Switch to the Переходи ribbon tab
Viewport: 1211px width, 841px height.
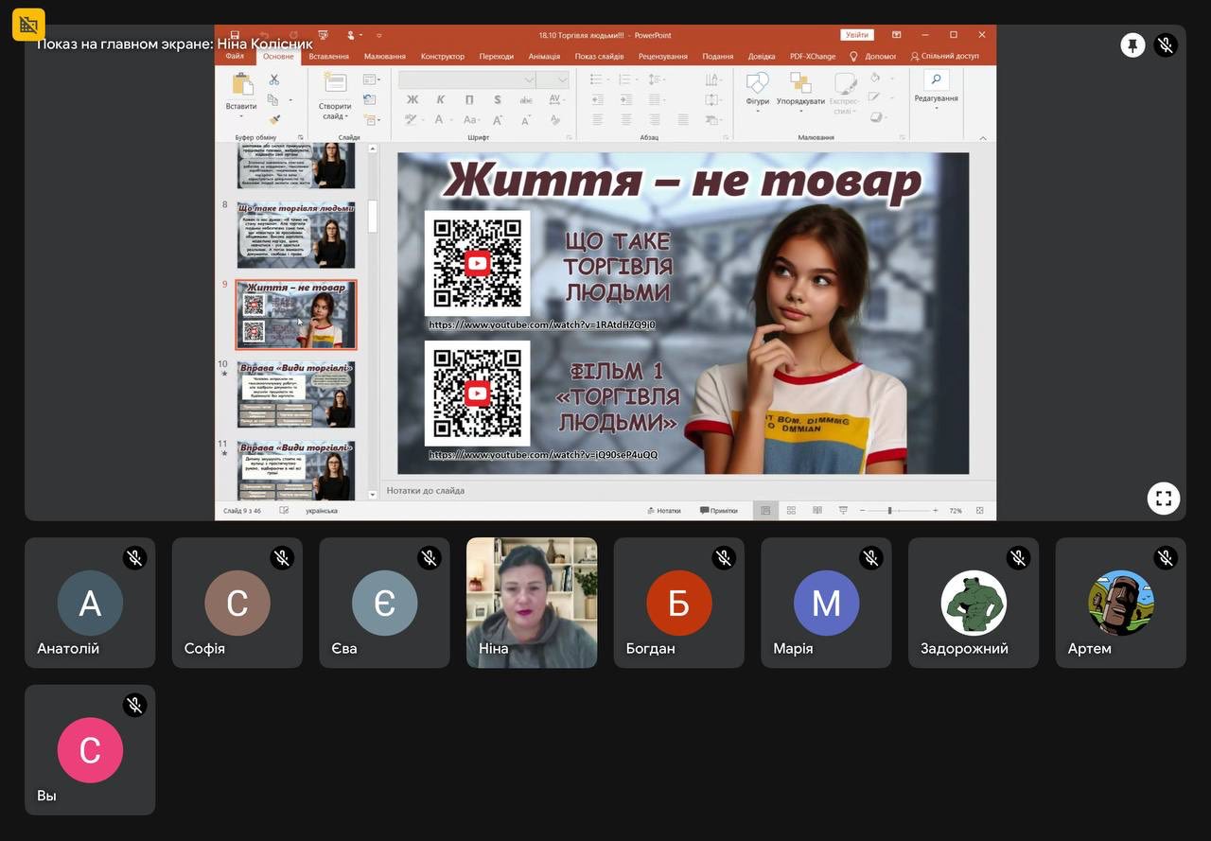(x=497, y=56)
